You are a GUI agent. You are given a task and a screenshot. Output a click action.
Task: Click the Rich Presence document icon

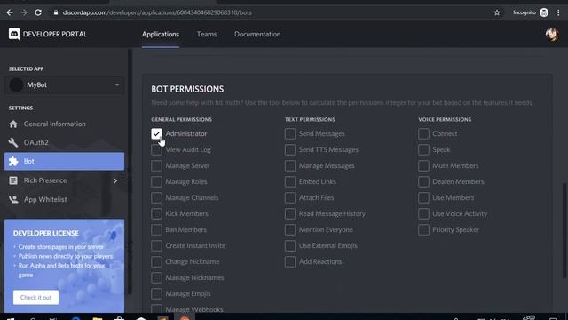pyautogui.click(x=13, y=180)
